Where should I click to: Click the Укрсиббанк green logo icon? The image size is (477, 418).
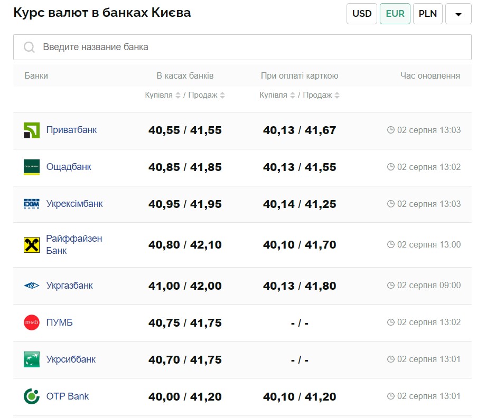pyautogui.click(x=32, y=359)
